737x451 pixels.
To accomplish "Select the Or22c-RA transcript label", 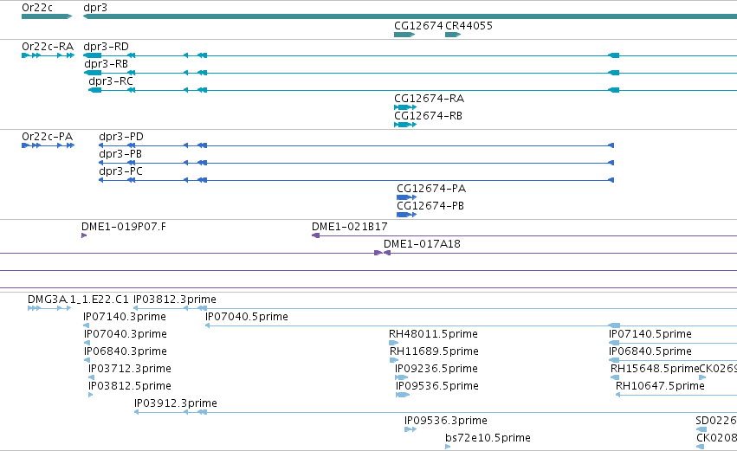I will [x=48, y=47].
